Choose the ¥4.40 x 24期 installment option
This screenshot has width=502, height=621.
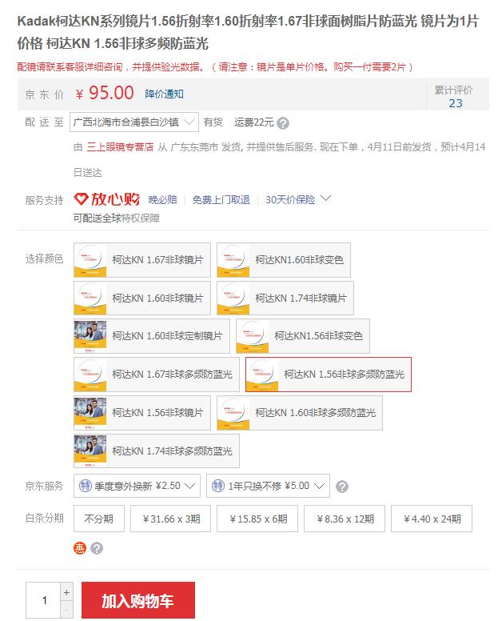[x=432, y=519]
